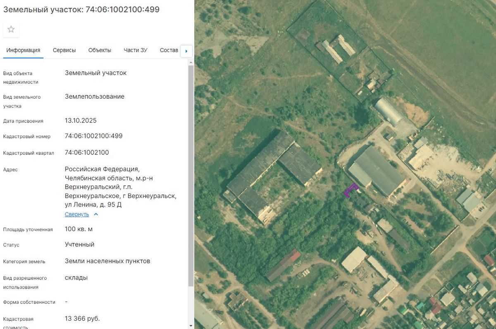Click the info panel's vertical scrollbar
Image resolution: width=496 pixels, height=329 pixels.
(191, 175)
